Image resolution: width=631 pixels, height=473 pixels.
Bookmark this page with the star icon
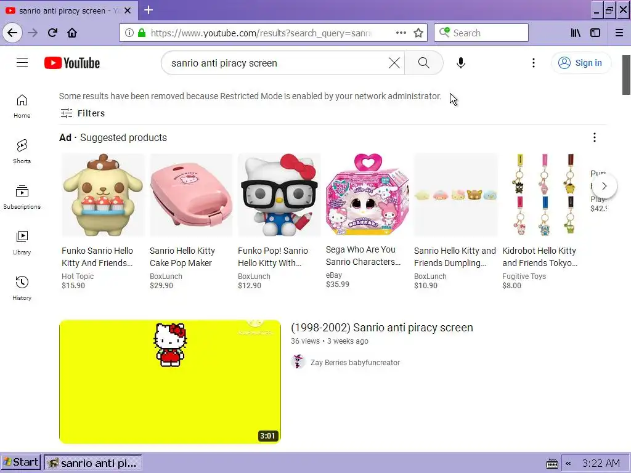click(x=418, y=33)
